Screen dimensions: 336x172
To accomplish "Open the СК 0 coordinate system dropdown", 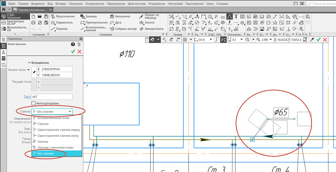I will [x=211, y=40].
